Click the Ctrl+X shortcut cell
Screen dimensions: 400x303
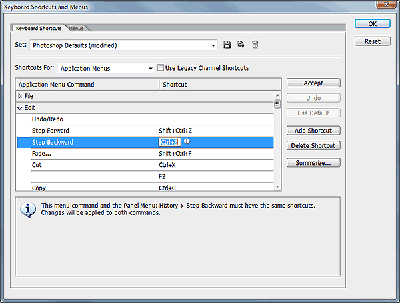click(167, 165)
